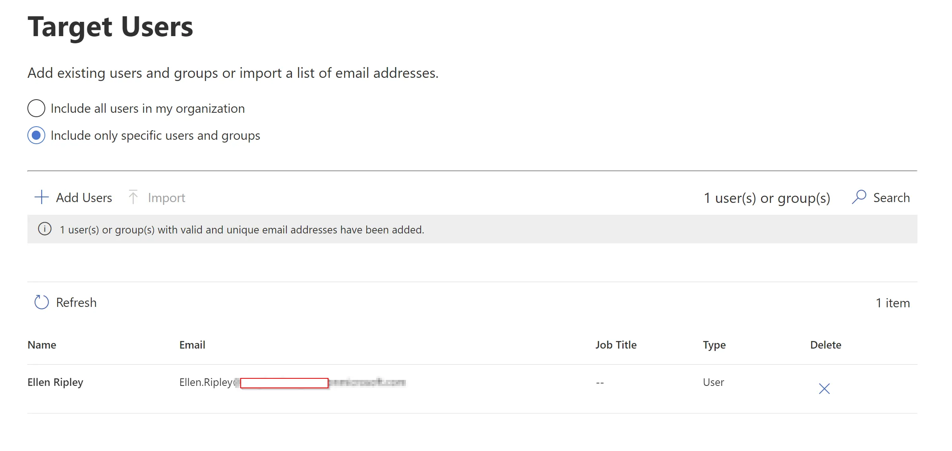
Task: Click Ellen Ripley's email address cell
Action: [x=293, y=383]
